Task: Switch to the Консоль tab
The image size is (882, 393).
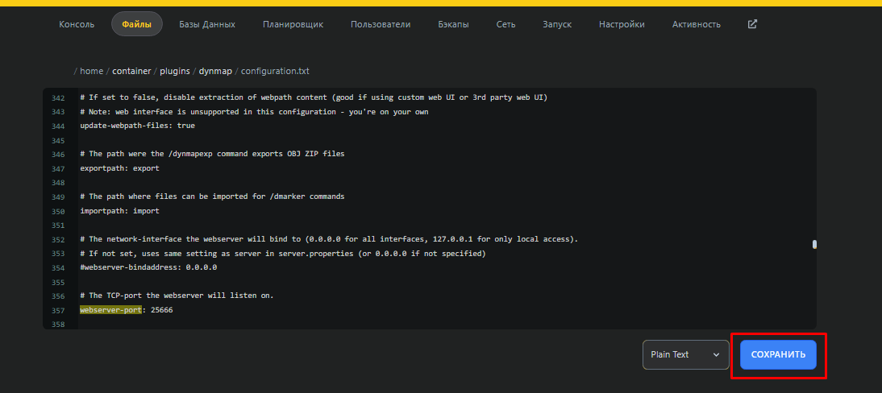Action: [x=77, y=24]
